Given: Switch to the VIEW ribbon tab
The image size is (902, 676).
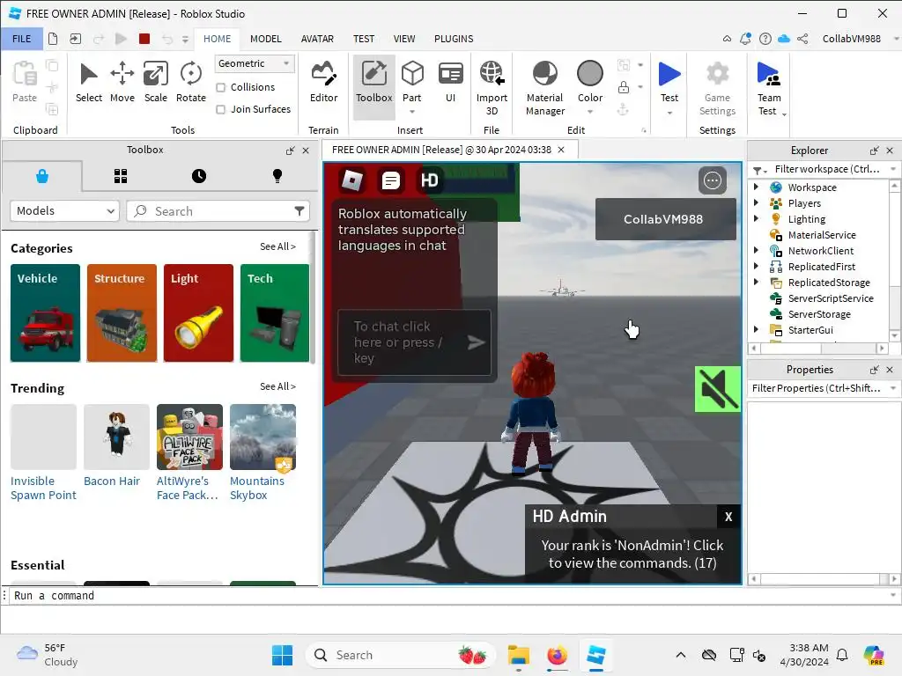Looking at the screenshot, I should [403, 39].
